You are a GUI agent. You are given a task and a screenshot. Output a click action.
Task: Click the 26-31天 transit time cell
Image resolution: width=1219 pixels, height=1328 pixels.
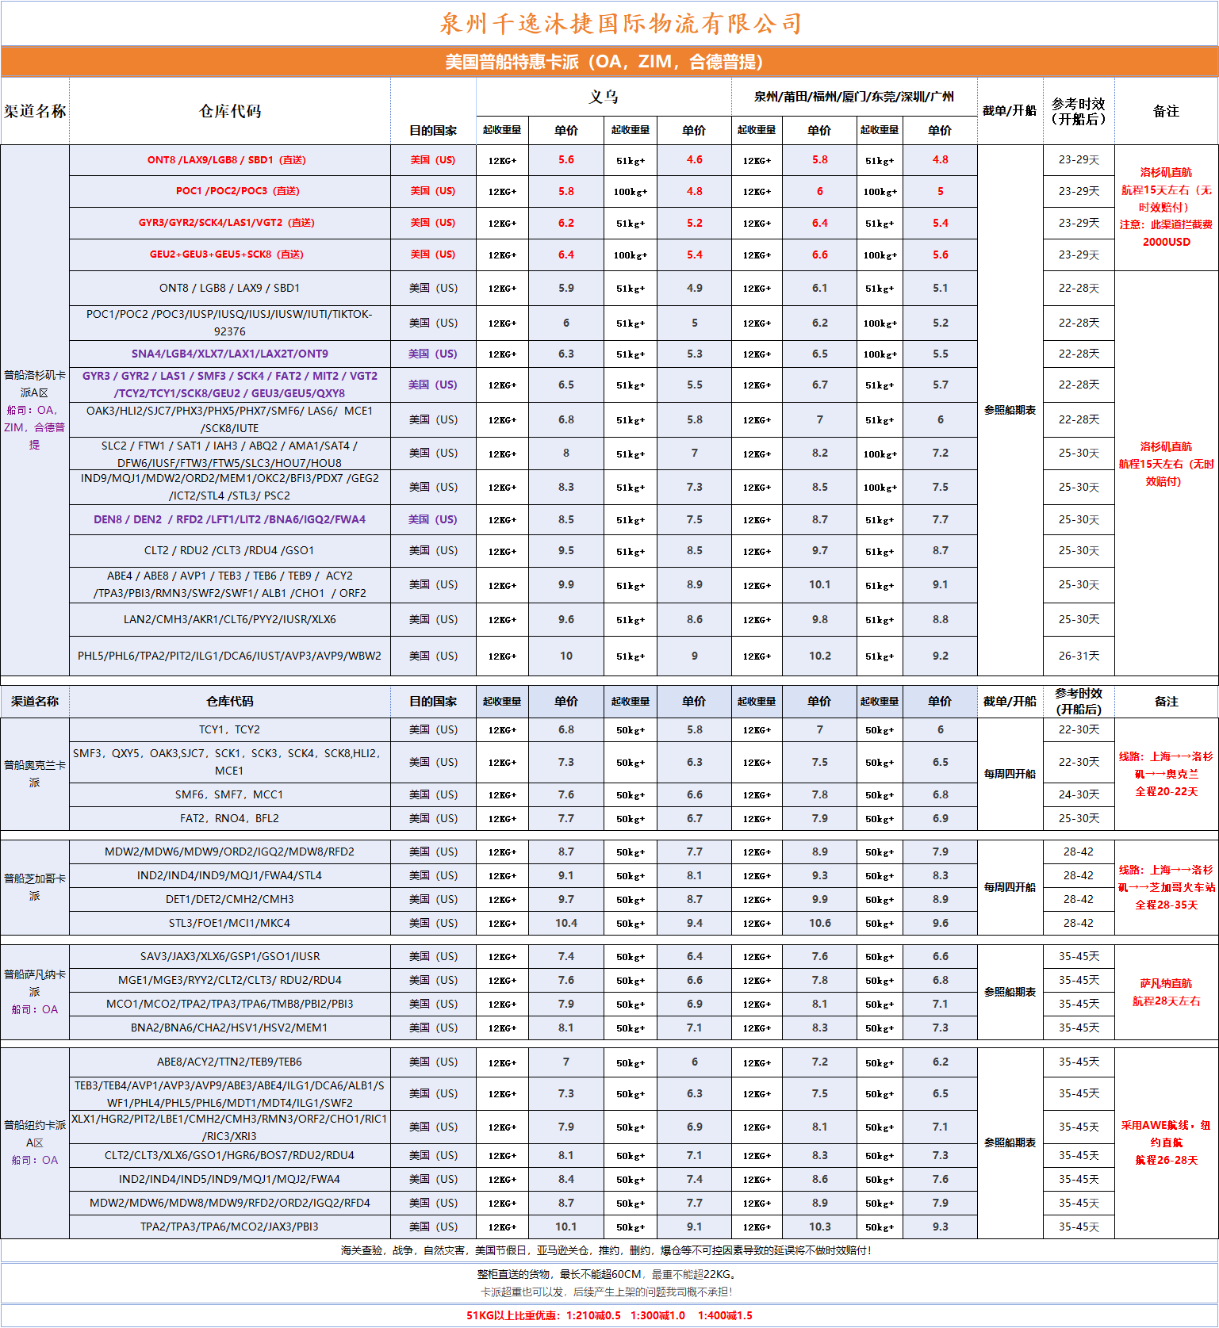click(x=1079, y=656)
